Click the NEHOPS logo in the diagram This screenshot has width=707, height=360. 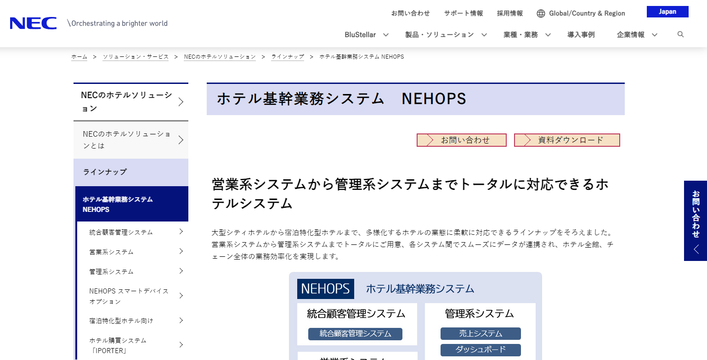pos(326,289)
